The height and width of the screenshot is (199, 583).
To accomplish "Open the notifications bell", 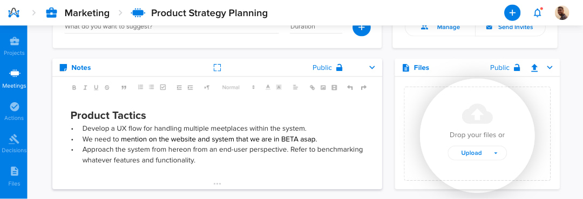I will 537,12.
